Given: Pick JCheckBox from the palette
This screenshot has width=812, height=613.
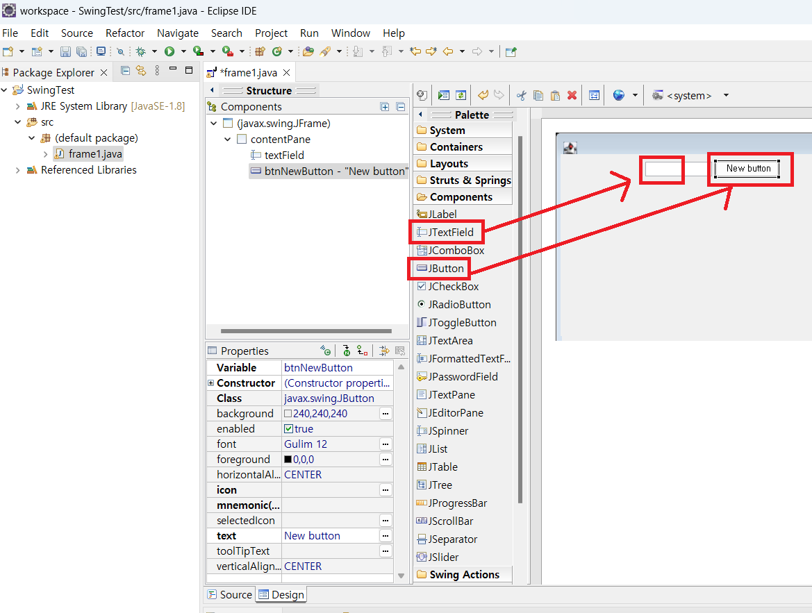Looking at the screenshot, I should (448, 287).
